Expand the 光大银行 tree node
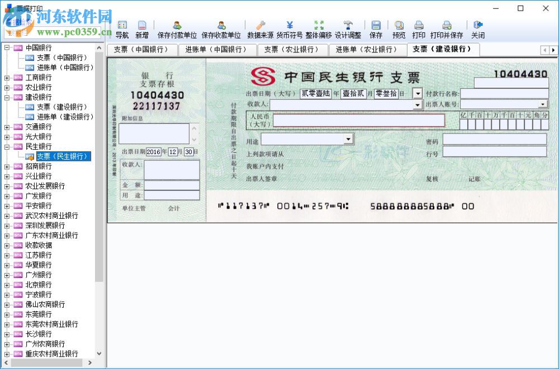Image resolution: width=559 pixels, height=369 pixels. pos(7,137)
